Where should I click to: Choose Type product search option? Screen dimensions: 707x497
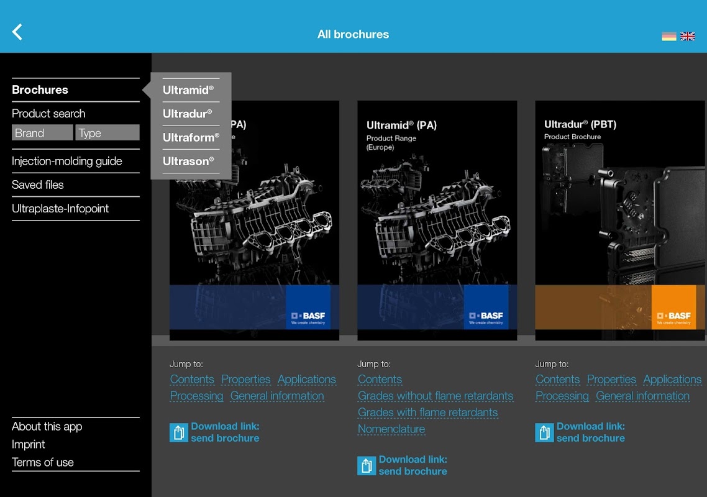pyautogui.click(x=107, y=132)
